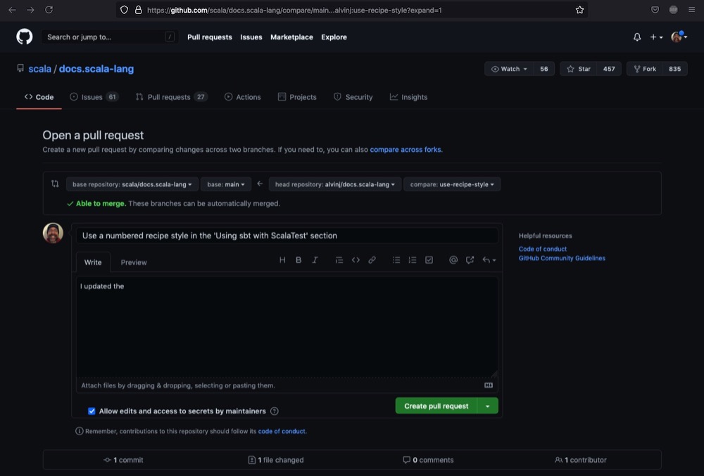Mention a user with the @ icon
The height and width of the screenshot is (476, 704).
pos(453,259)
